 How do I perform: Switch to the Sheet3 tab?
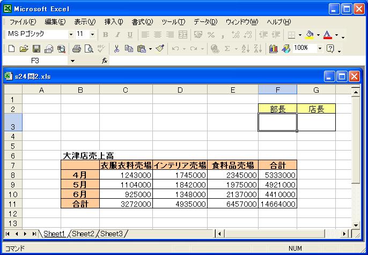tap(112, 234)
